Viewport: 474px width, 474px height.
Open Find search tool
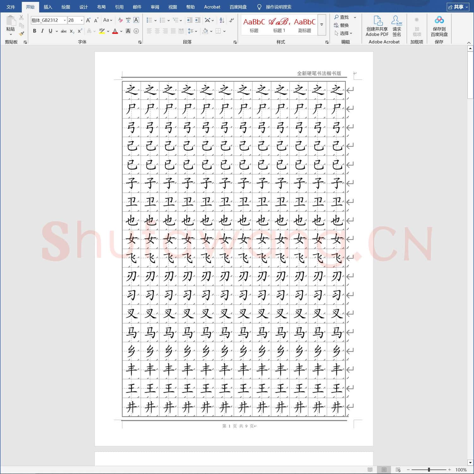click(342, 17)
